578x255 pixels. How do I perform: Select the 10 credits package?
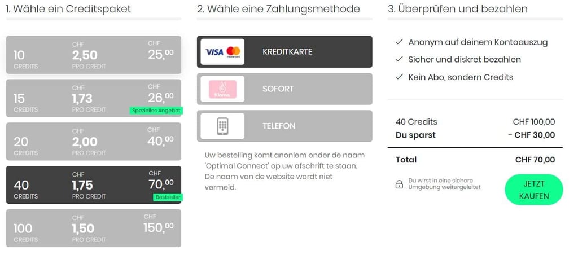(x=94, y=55)
